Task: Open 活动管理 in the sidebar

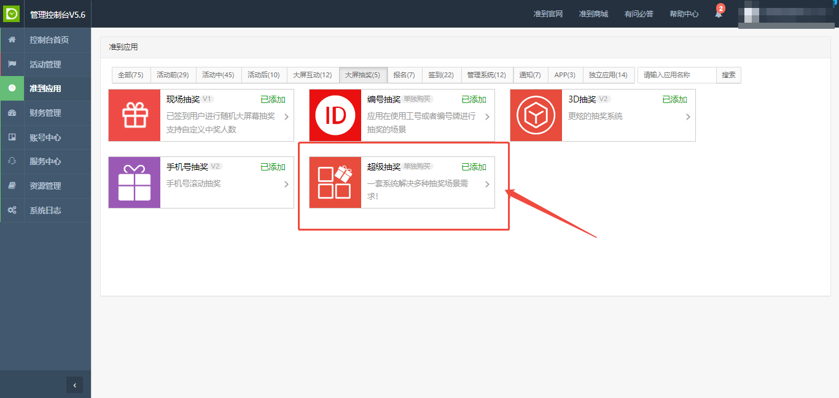Action: coord(45,64)
